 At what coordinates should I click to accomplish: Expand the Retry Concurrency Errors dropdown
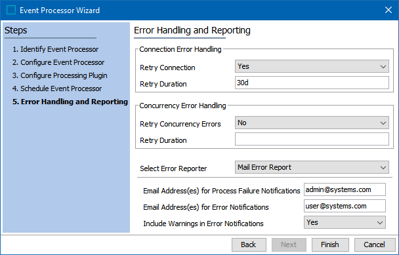coord(312,123)
